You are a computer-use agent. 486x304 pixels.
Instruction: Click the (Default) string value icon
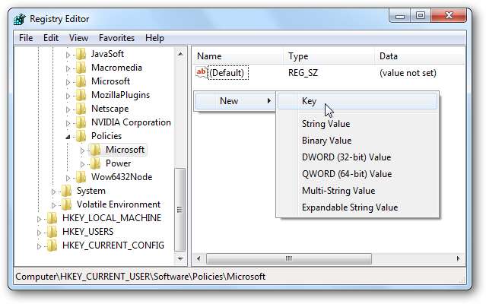pos(202,73)
